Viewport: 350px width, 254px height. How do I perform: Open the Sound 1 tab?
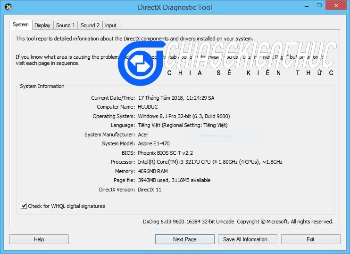(65, 25)
